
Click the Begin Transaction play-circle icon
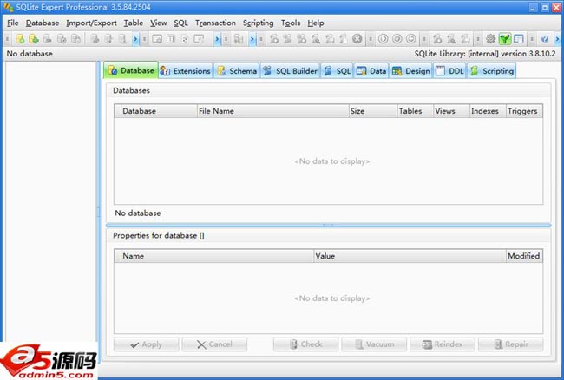(383, 39)
